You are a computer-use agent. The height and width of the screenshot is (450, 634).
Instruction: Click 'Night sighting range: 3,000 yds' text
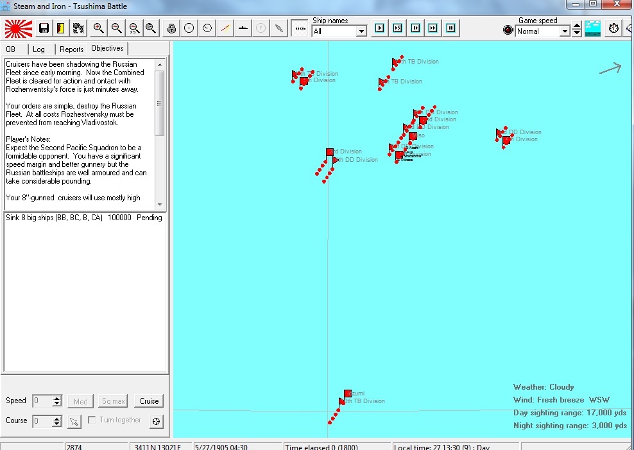pyautogui.click(x=570, y=426)
